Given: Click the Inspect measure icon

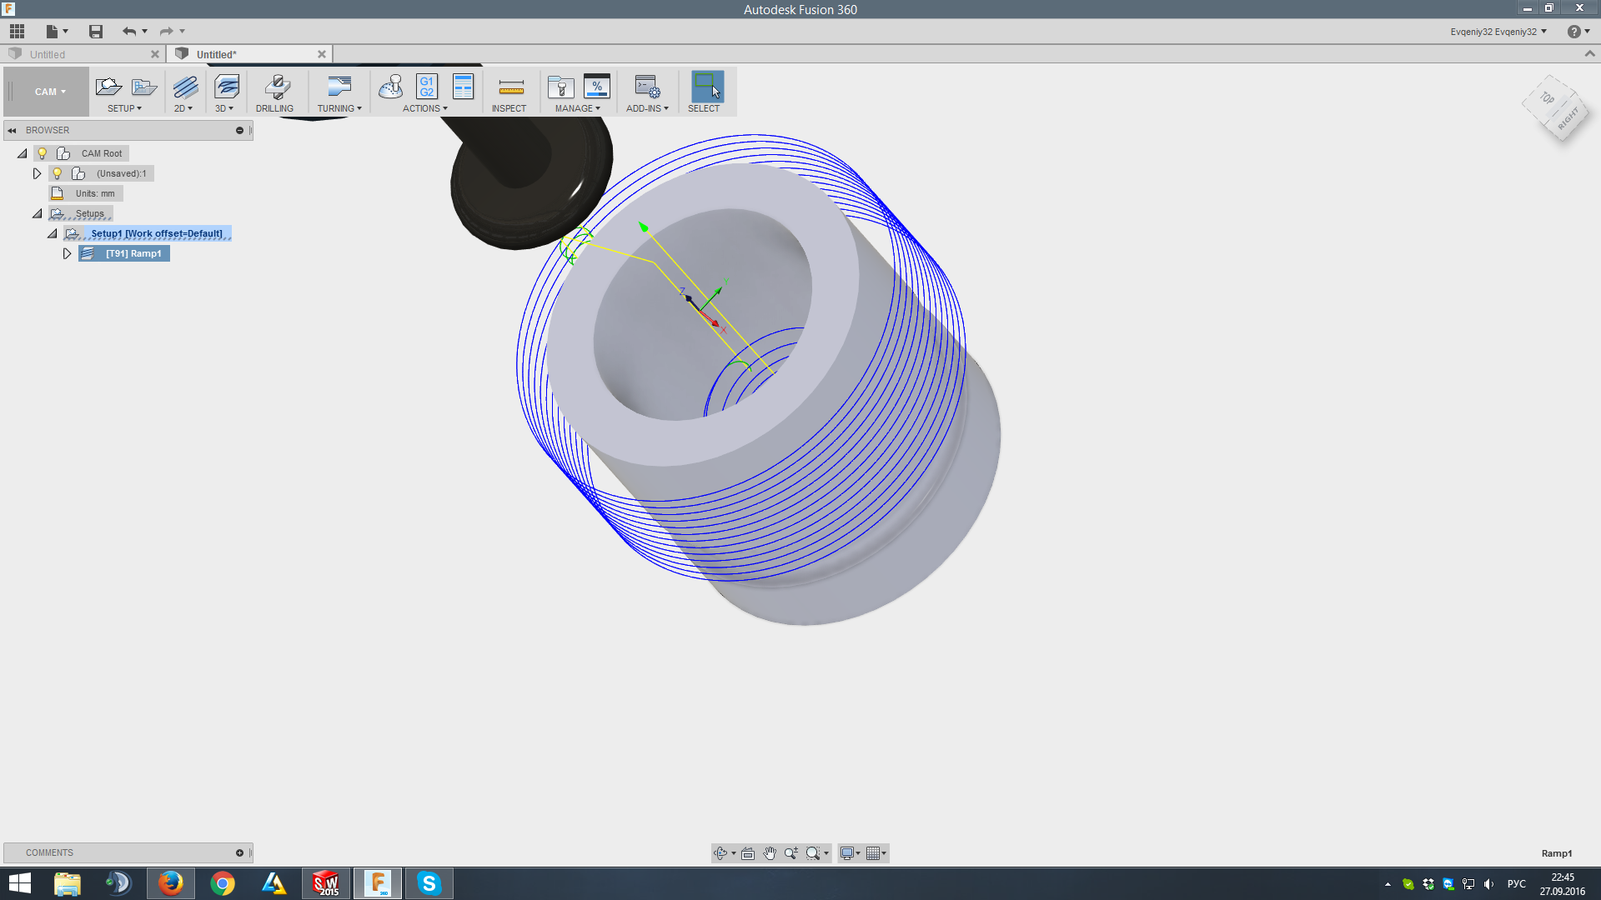Looking at the screenshot, I should [510, 87].
